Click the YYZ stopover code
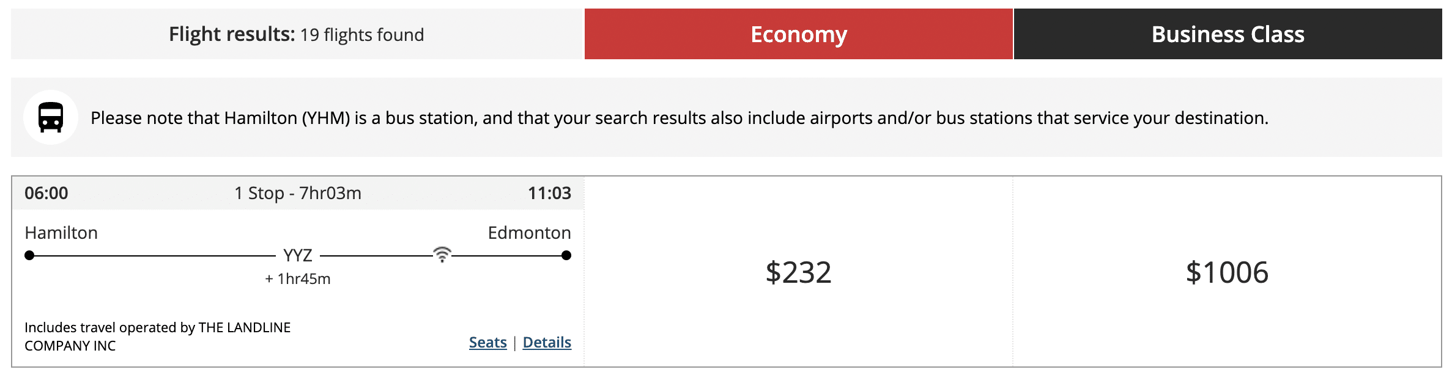 click(298, 255)
